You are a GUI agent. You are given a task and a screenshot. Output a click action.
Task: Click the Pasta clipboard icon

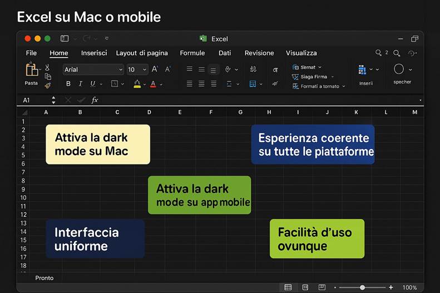(x=32, y=70)
